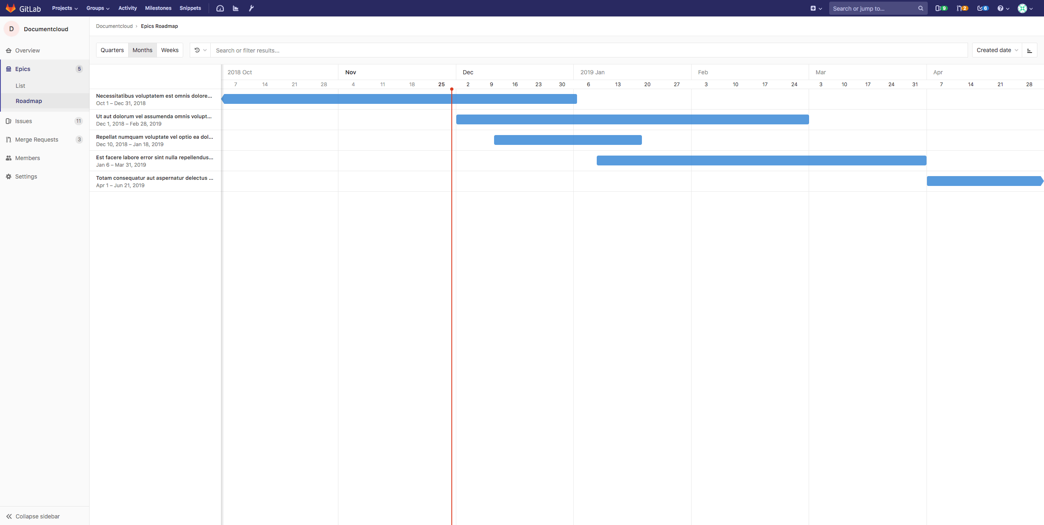
Task: Open the charts/analytics icon in top bar
Action: (235, 8)
